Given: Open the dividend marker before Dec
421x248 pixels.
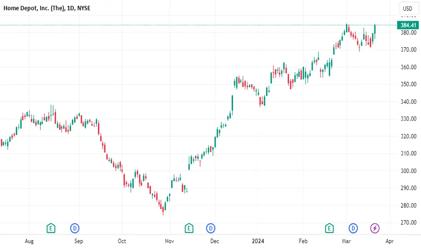Looking at the screenshot, I should pos(211,228).
